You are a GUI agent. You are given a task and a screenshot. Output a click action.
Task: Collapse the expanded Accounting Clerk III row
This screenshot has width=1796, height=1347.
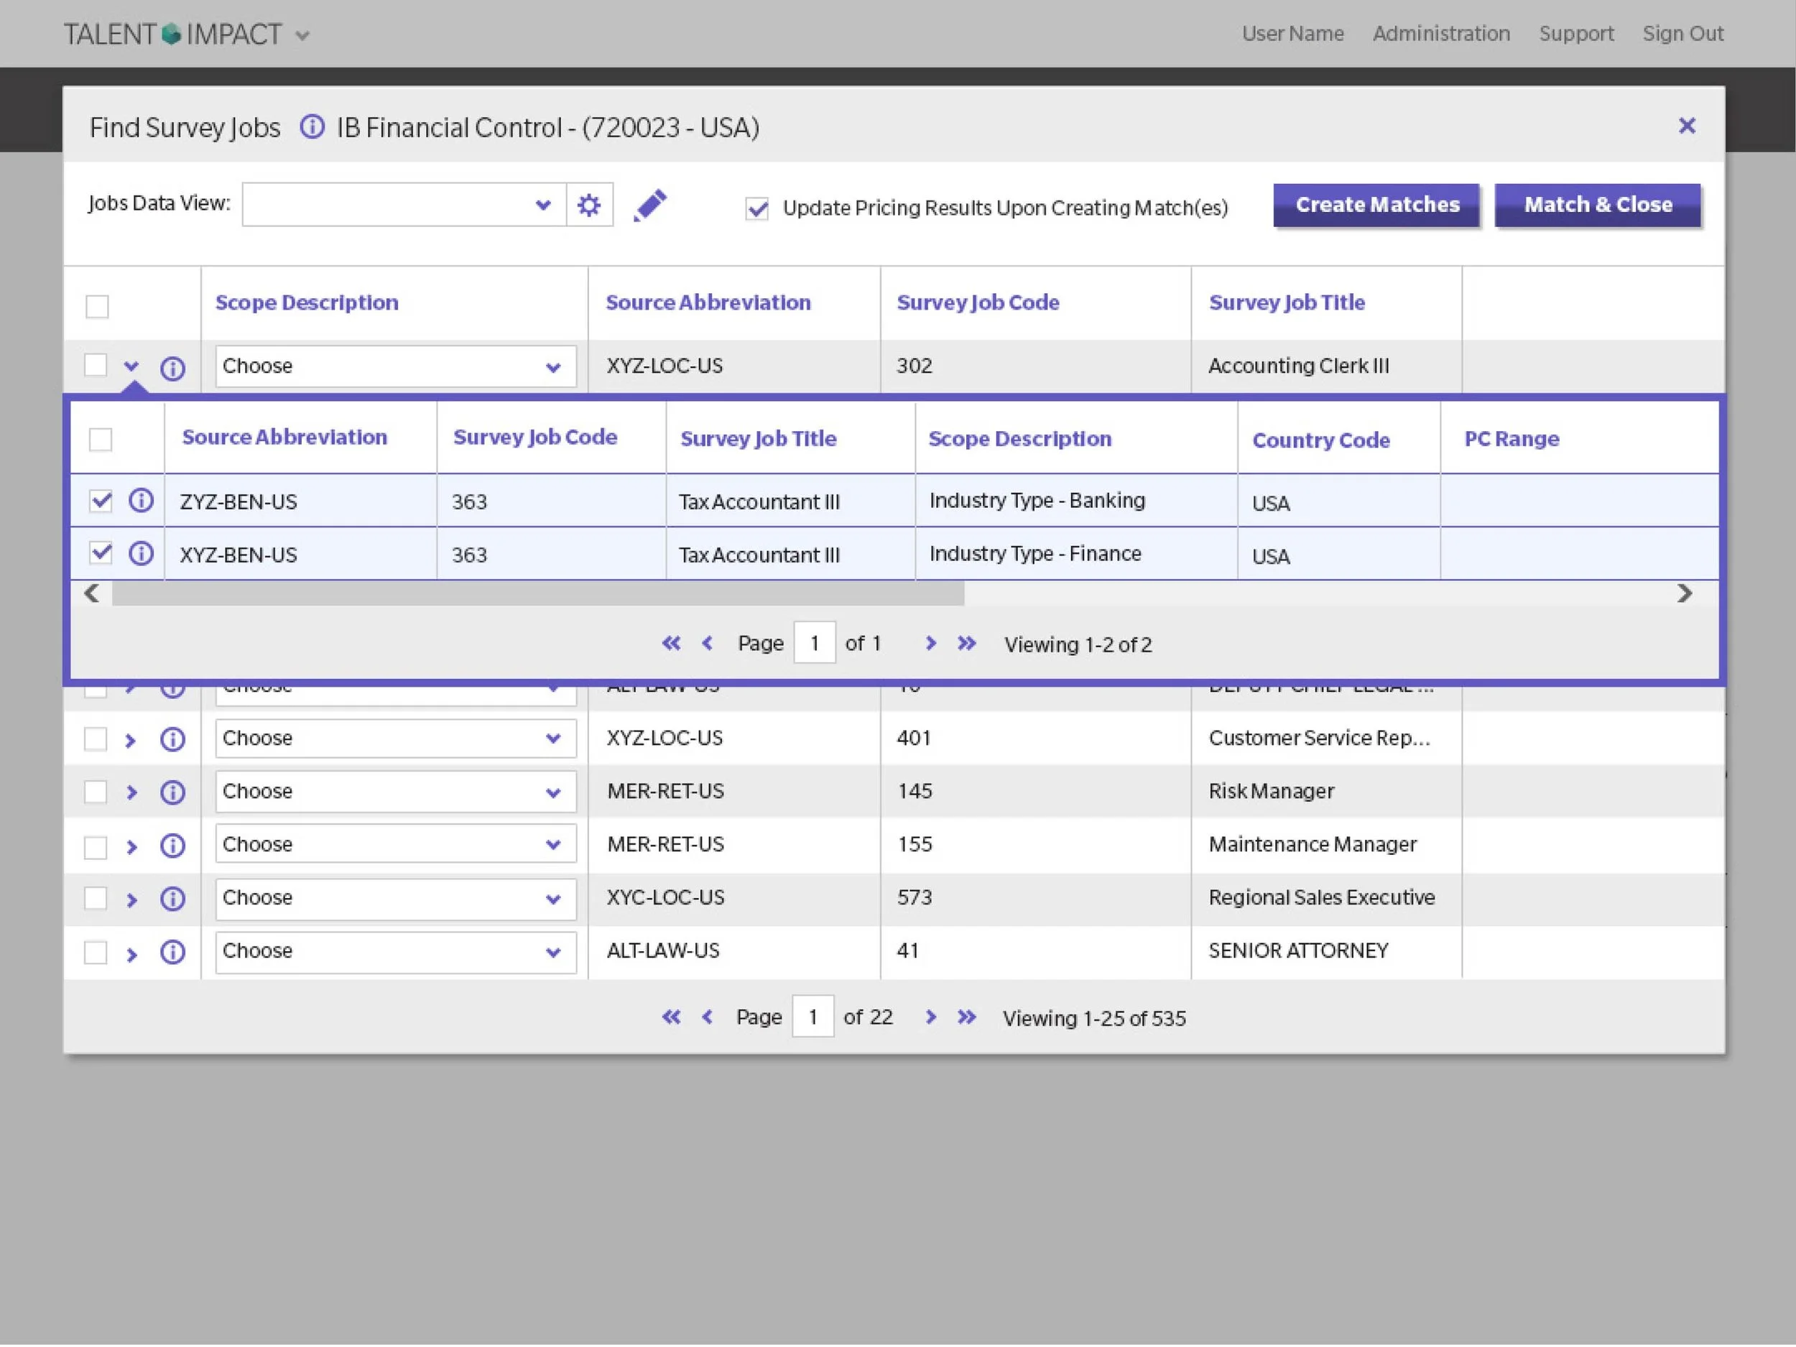(131, 366)
